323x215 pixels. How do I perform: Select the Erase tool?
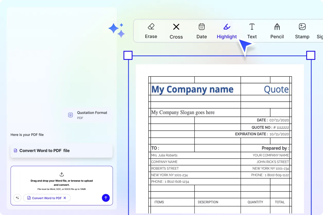click(x=151, y=31)
